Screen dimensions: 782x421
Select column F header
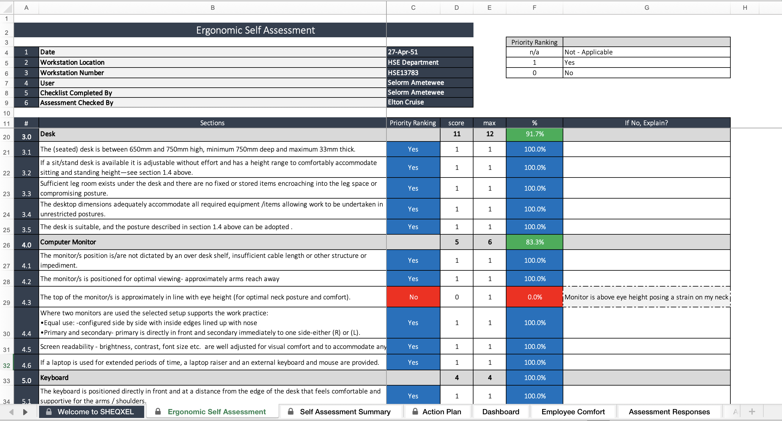point(535,8)
